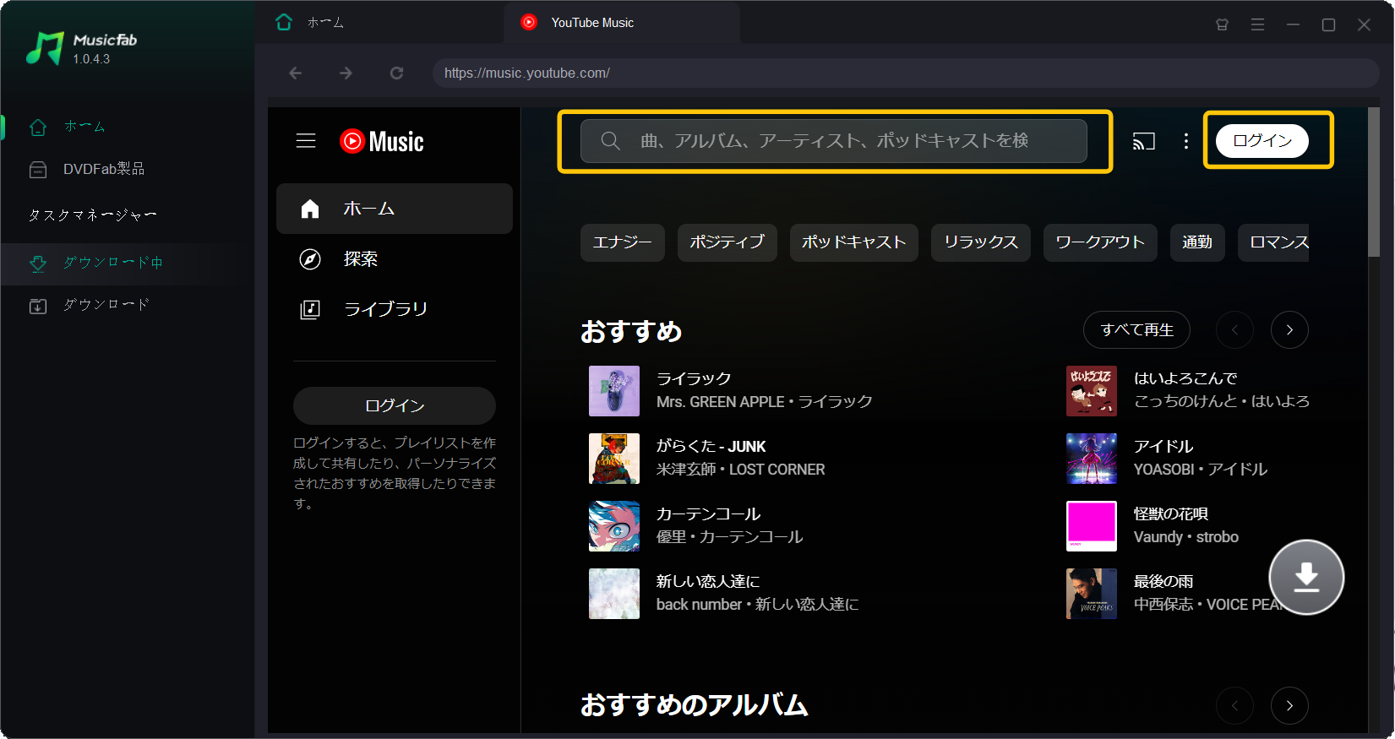This screenshot has width=1395, height=739.
Task: Reload the page with refresh icon
Action: click(396, 73)
